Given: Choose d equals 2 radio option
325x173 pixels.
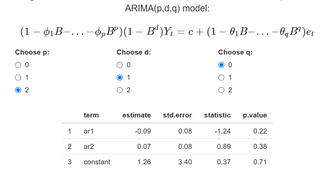Looking at the screenshot, I should 120,90.
